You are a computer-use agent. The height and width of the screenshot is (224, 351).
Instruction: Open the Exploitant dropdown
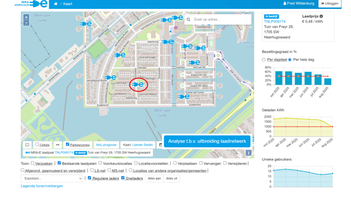pyautogui.click(x=52, y=178)
